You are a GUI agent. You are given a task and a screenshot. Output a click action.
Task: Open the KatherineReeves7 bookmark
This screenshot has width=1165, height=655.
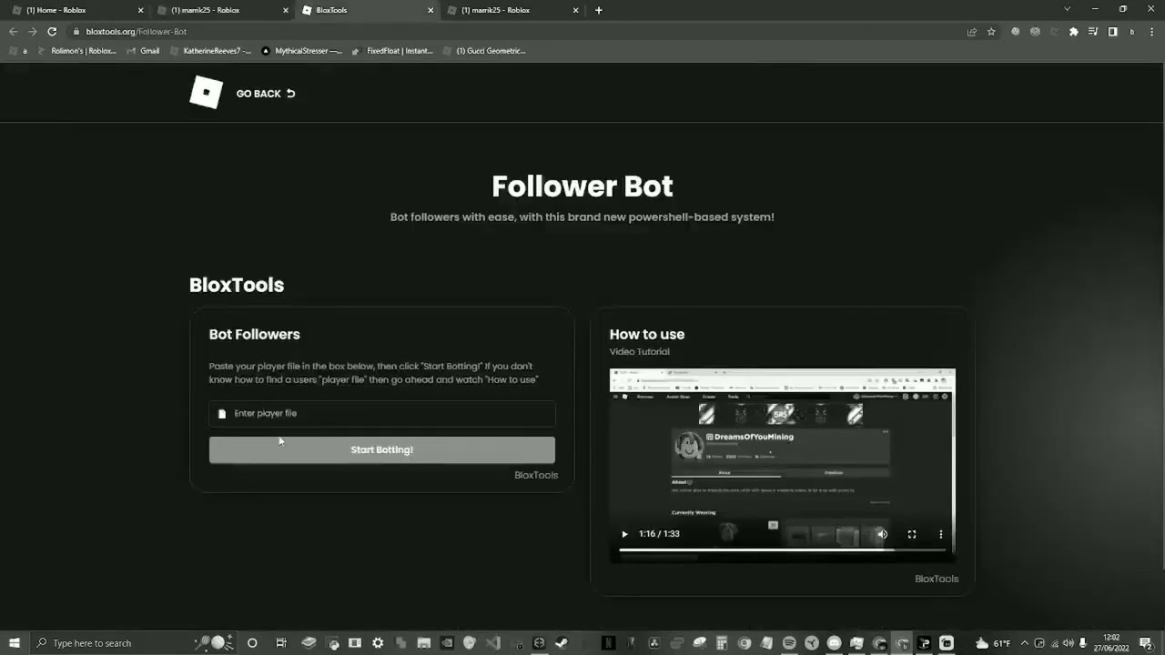pos(210,51)
